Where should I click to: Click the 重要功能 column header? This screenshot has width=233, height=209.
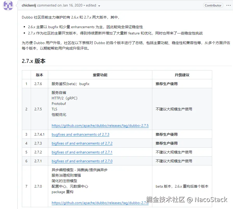pyautogui.click(x=100, y=75)
